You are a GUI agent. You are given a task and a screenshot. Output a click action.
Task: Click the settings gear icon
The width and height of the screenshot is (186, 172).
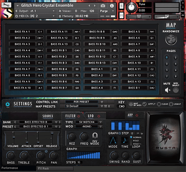(7, 104)
